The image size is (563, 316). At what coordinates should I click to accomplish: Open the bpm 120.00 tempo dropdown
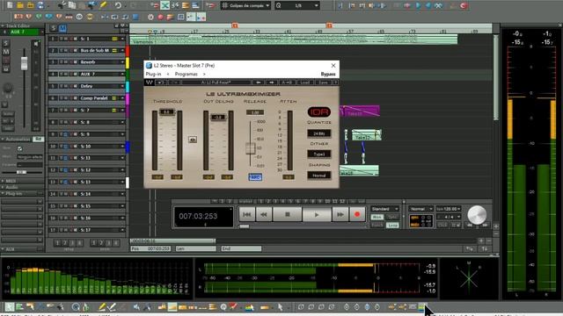[x=448, y=209]
